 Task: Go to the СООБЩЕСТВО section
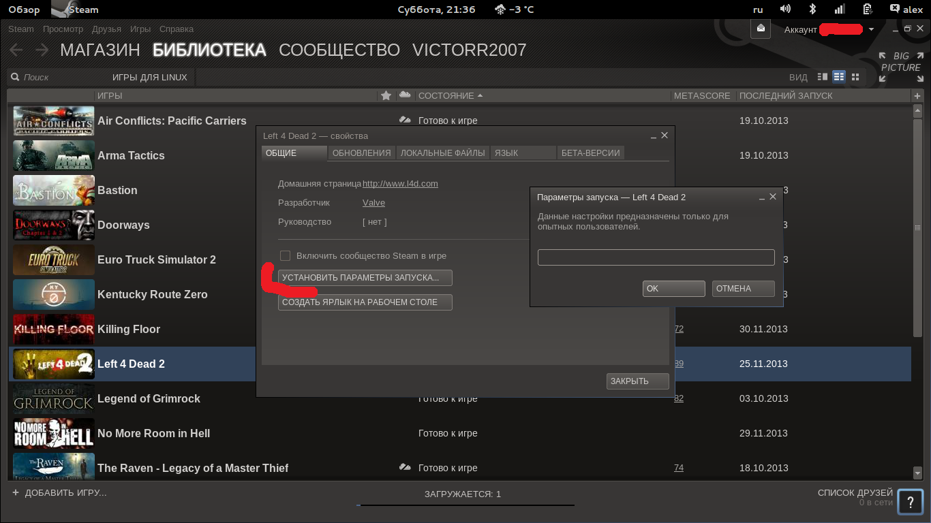[x=339, y=50]
